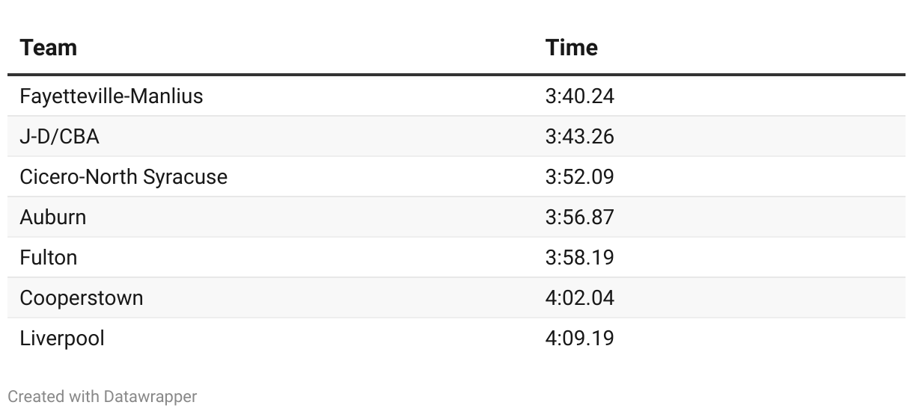Screen dimensions: 913x414
Task: Select the Cicero-North Syracuse team cell
Action: (123, 177)
